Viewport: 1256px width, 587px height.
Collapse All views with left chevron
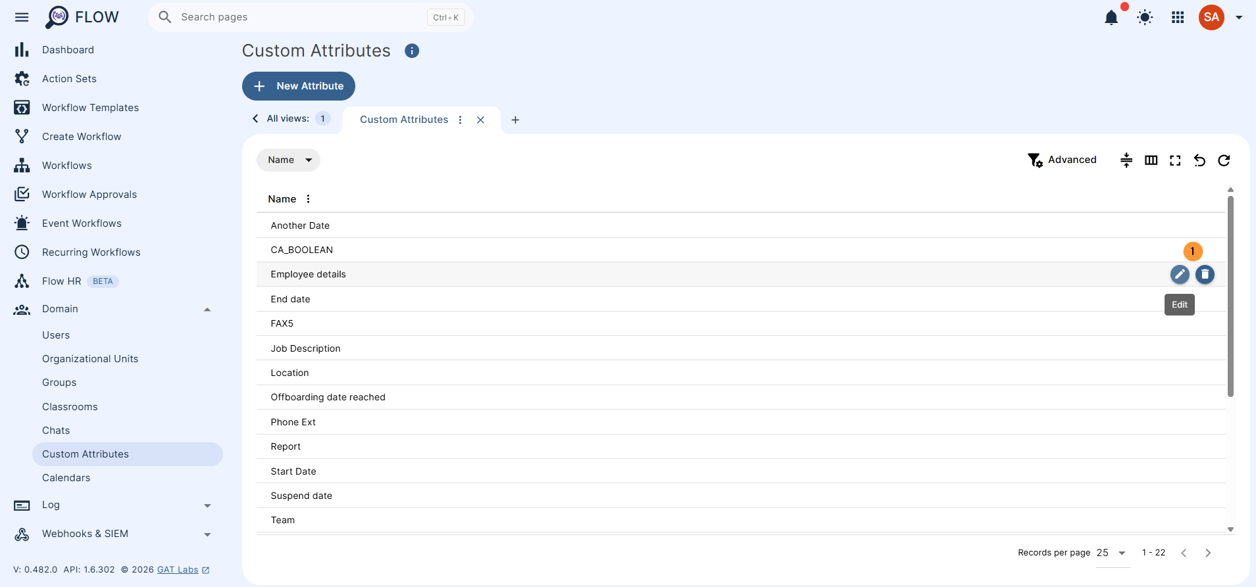pos(255,118)
